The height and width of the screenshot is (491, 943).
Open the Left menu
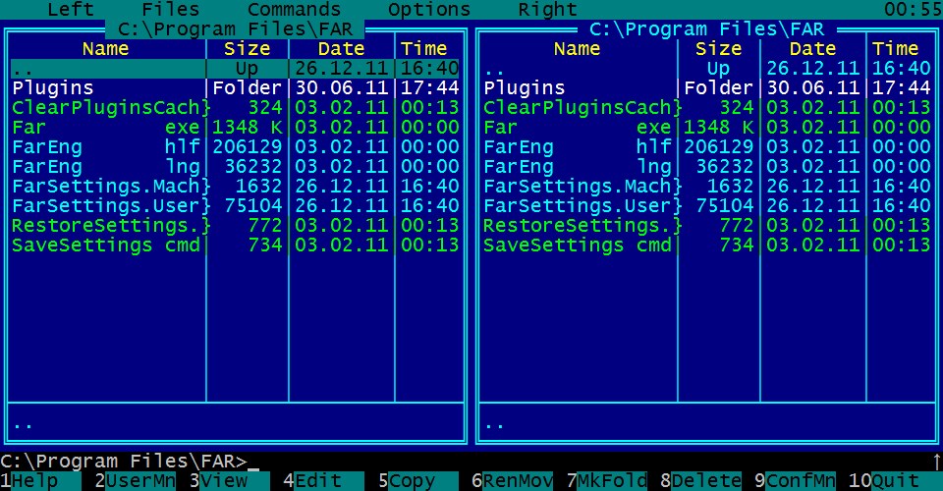(x=71, y=9)
